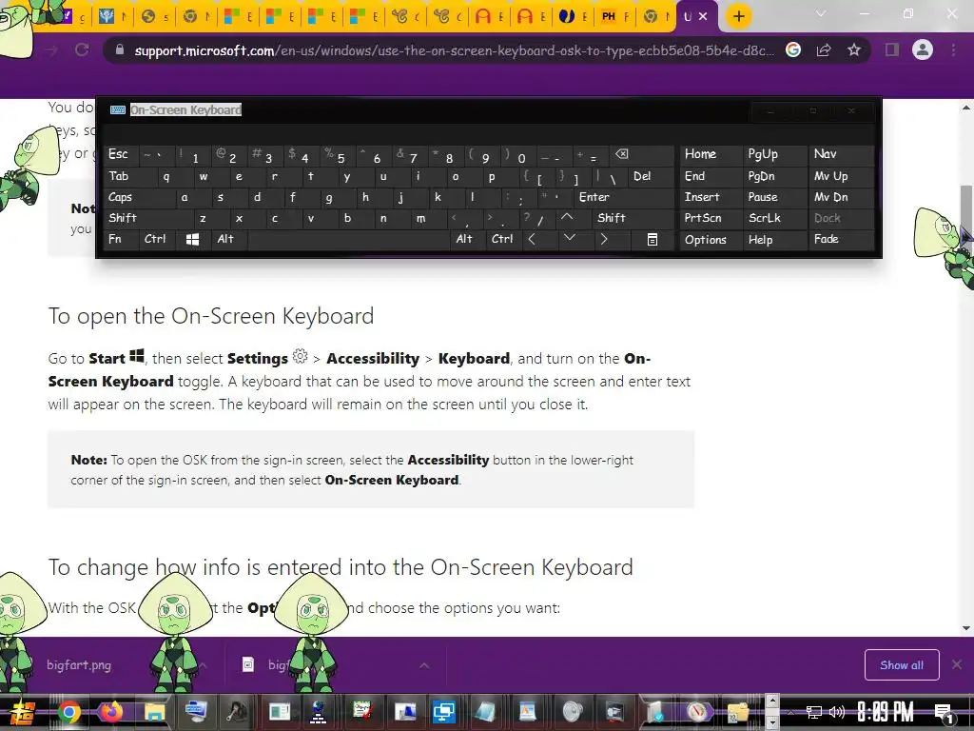Click the taskbar toolbar's up arrow
Image resolution: width=974 pixels, height=731 pixels.
[772, 701]
